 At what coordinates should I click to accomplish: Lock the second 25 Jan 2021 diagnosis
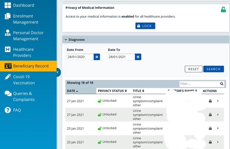[x=210, y=142]
